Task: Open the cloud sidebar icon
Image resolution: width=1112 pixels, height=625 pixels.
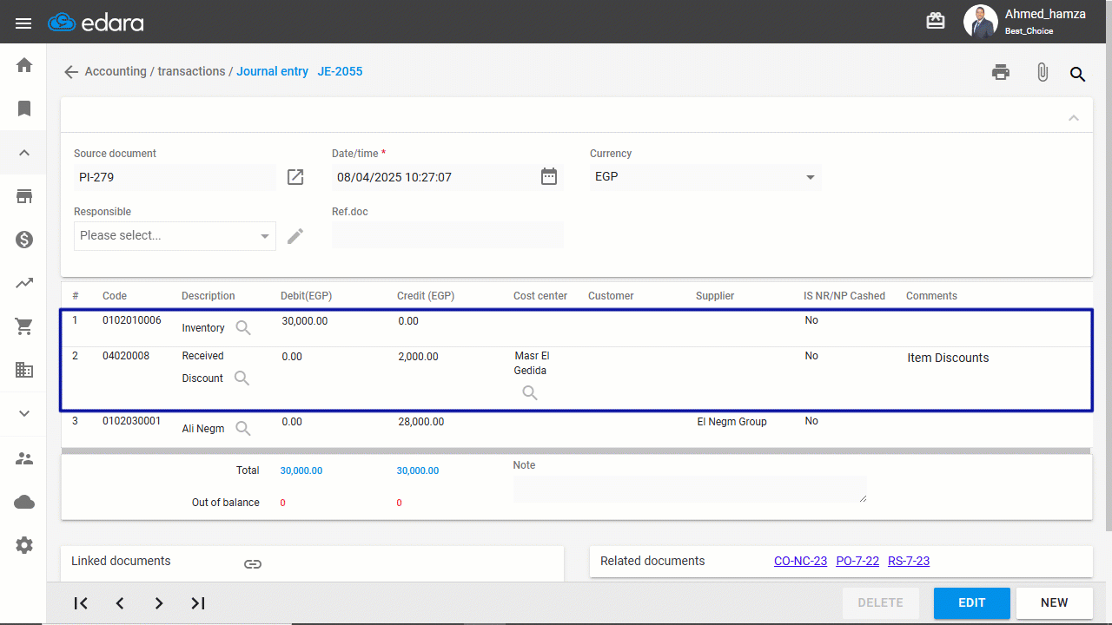Action: click(24, 502)
